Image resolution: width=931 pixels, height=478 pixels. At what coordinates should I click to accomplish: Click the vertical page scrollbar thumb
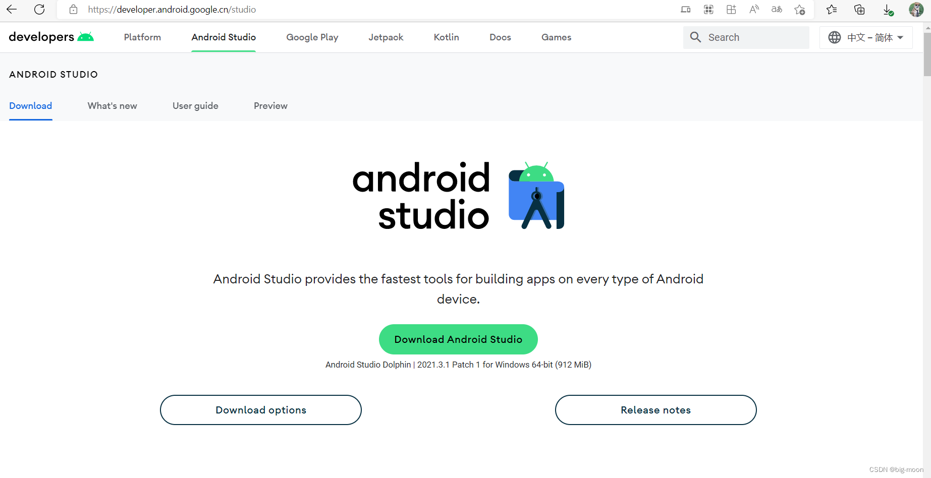tap(927, 54)
